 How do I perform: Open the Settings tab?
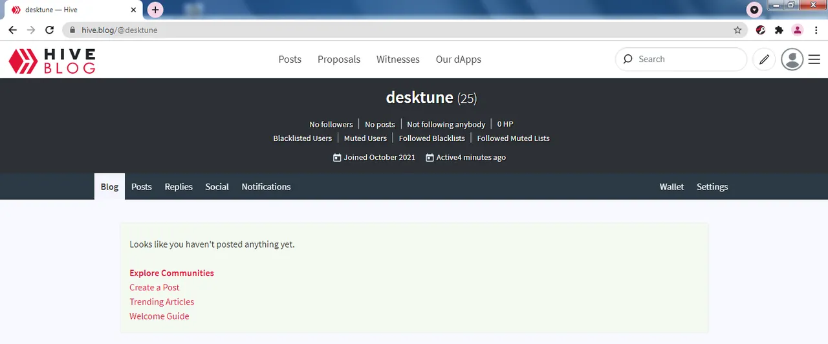(x=712, y=186)
